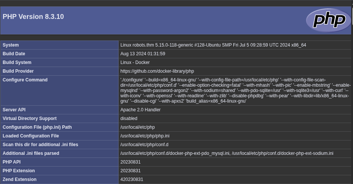353x184 pixels.
Task: Click the /usr/local/etc/php path value
Action: click(x=137, y=127)
